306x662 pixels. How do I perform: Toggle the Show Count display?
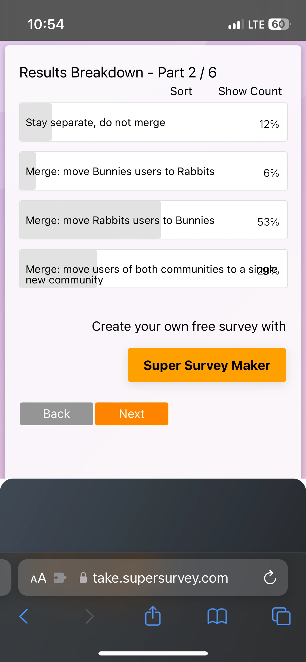(x=249, y=91)
